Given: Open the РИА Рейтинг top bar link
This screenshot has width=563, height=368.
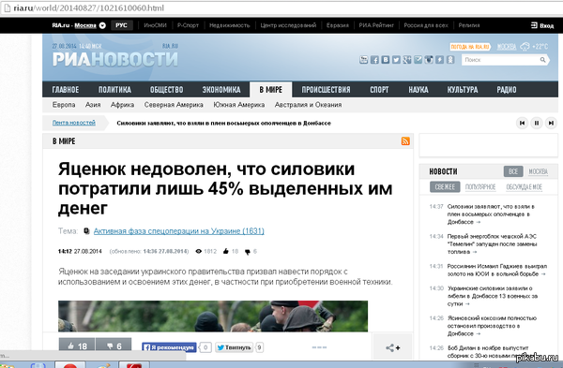Looking at the screenshot, I should click(x=376, y=25).
